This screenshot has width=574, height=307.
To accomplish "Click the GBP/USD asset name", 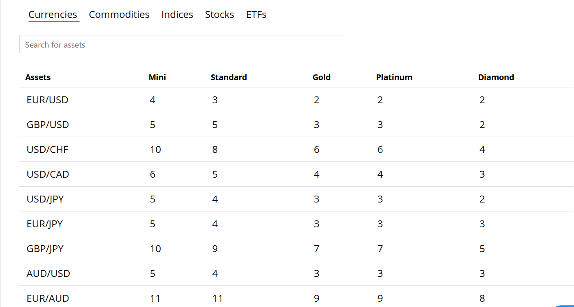I will click(x=48, y=125).
